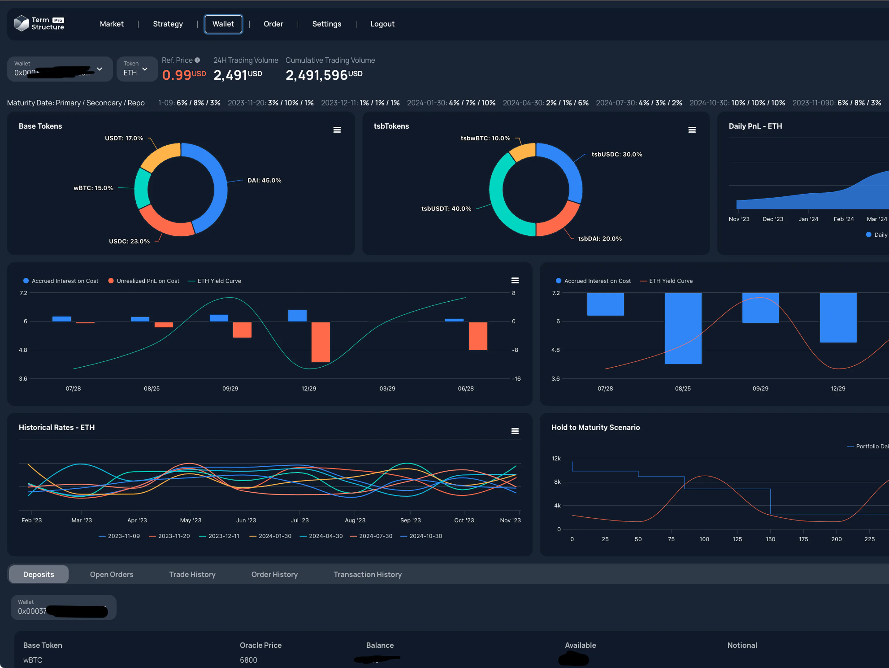889x668 pixels.
Task: Toggle right chart's Accrued Interest on Cost legend
Action: pos(593,281)
